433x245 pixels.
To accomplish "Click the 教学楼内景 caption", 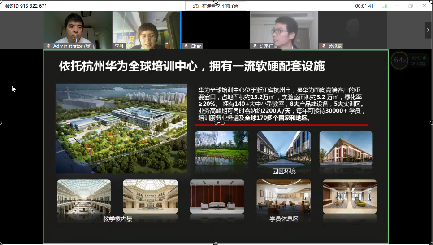I will click(x=117, y=219).
